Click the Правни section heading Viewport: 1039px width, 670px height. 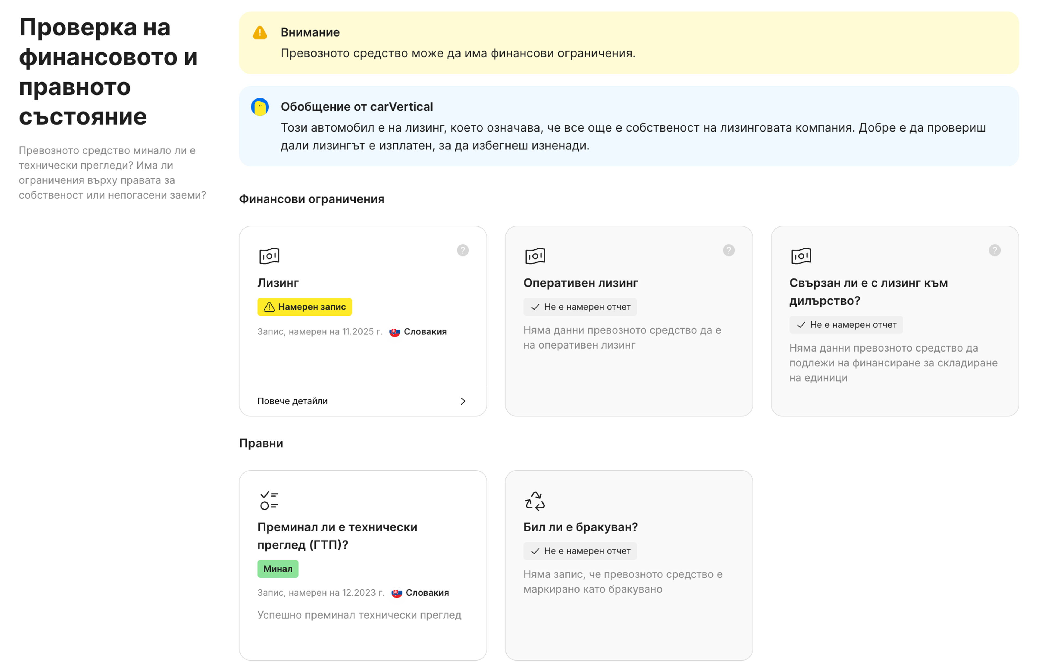click(x=261, y=443)
